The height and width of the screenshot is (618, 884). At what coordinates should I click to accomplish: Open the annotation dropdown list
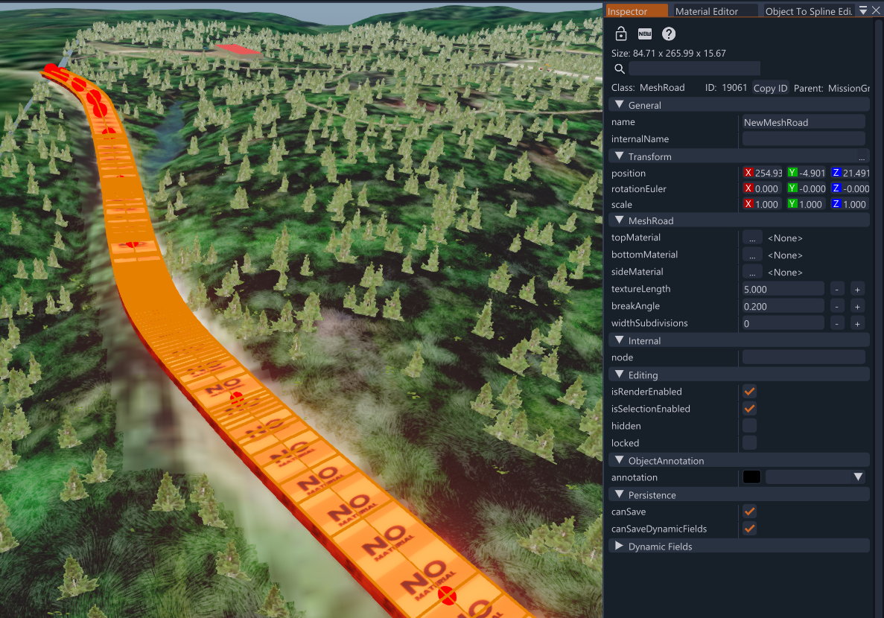tap(815, 477)
